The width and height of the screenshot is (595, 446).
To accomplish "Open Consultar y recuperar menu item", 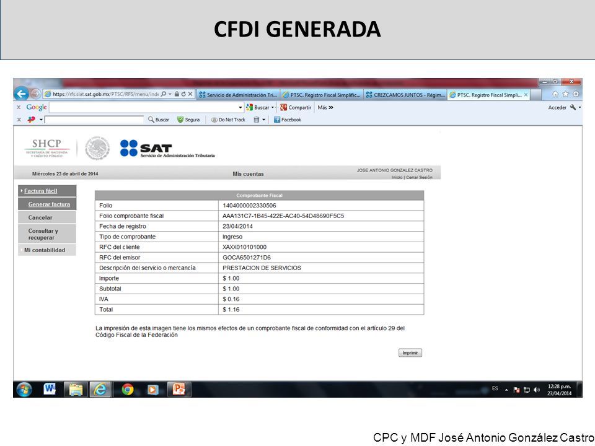I will tap(47, 234).
